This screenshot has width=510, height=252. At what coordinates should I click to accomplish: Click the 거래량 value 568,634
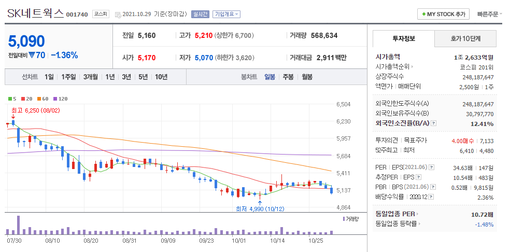324,35
